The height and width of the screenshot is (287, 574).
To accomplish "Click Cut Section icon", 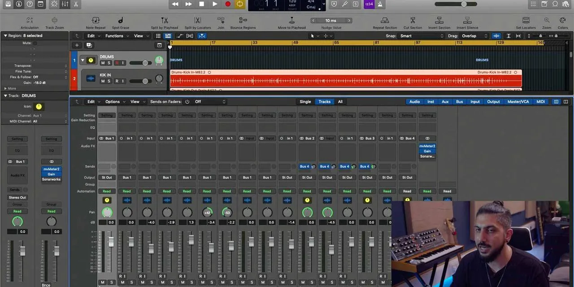I will 413,21.
